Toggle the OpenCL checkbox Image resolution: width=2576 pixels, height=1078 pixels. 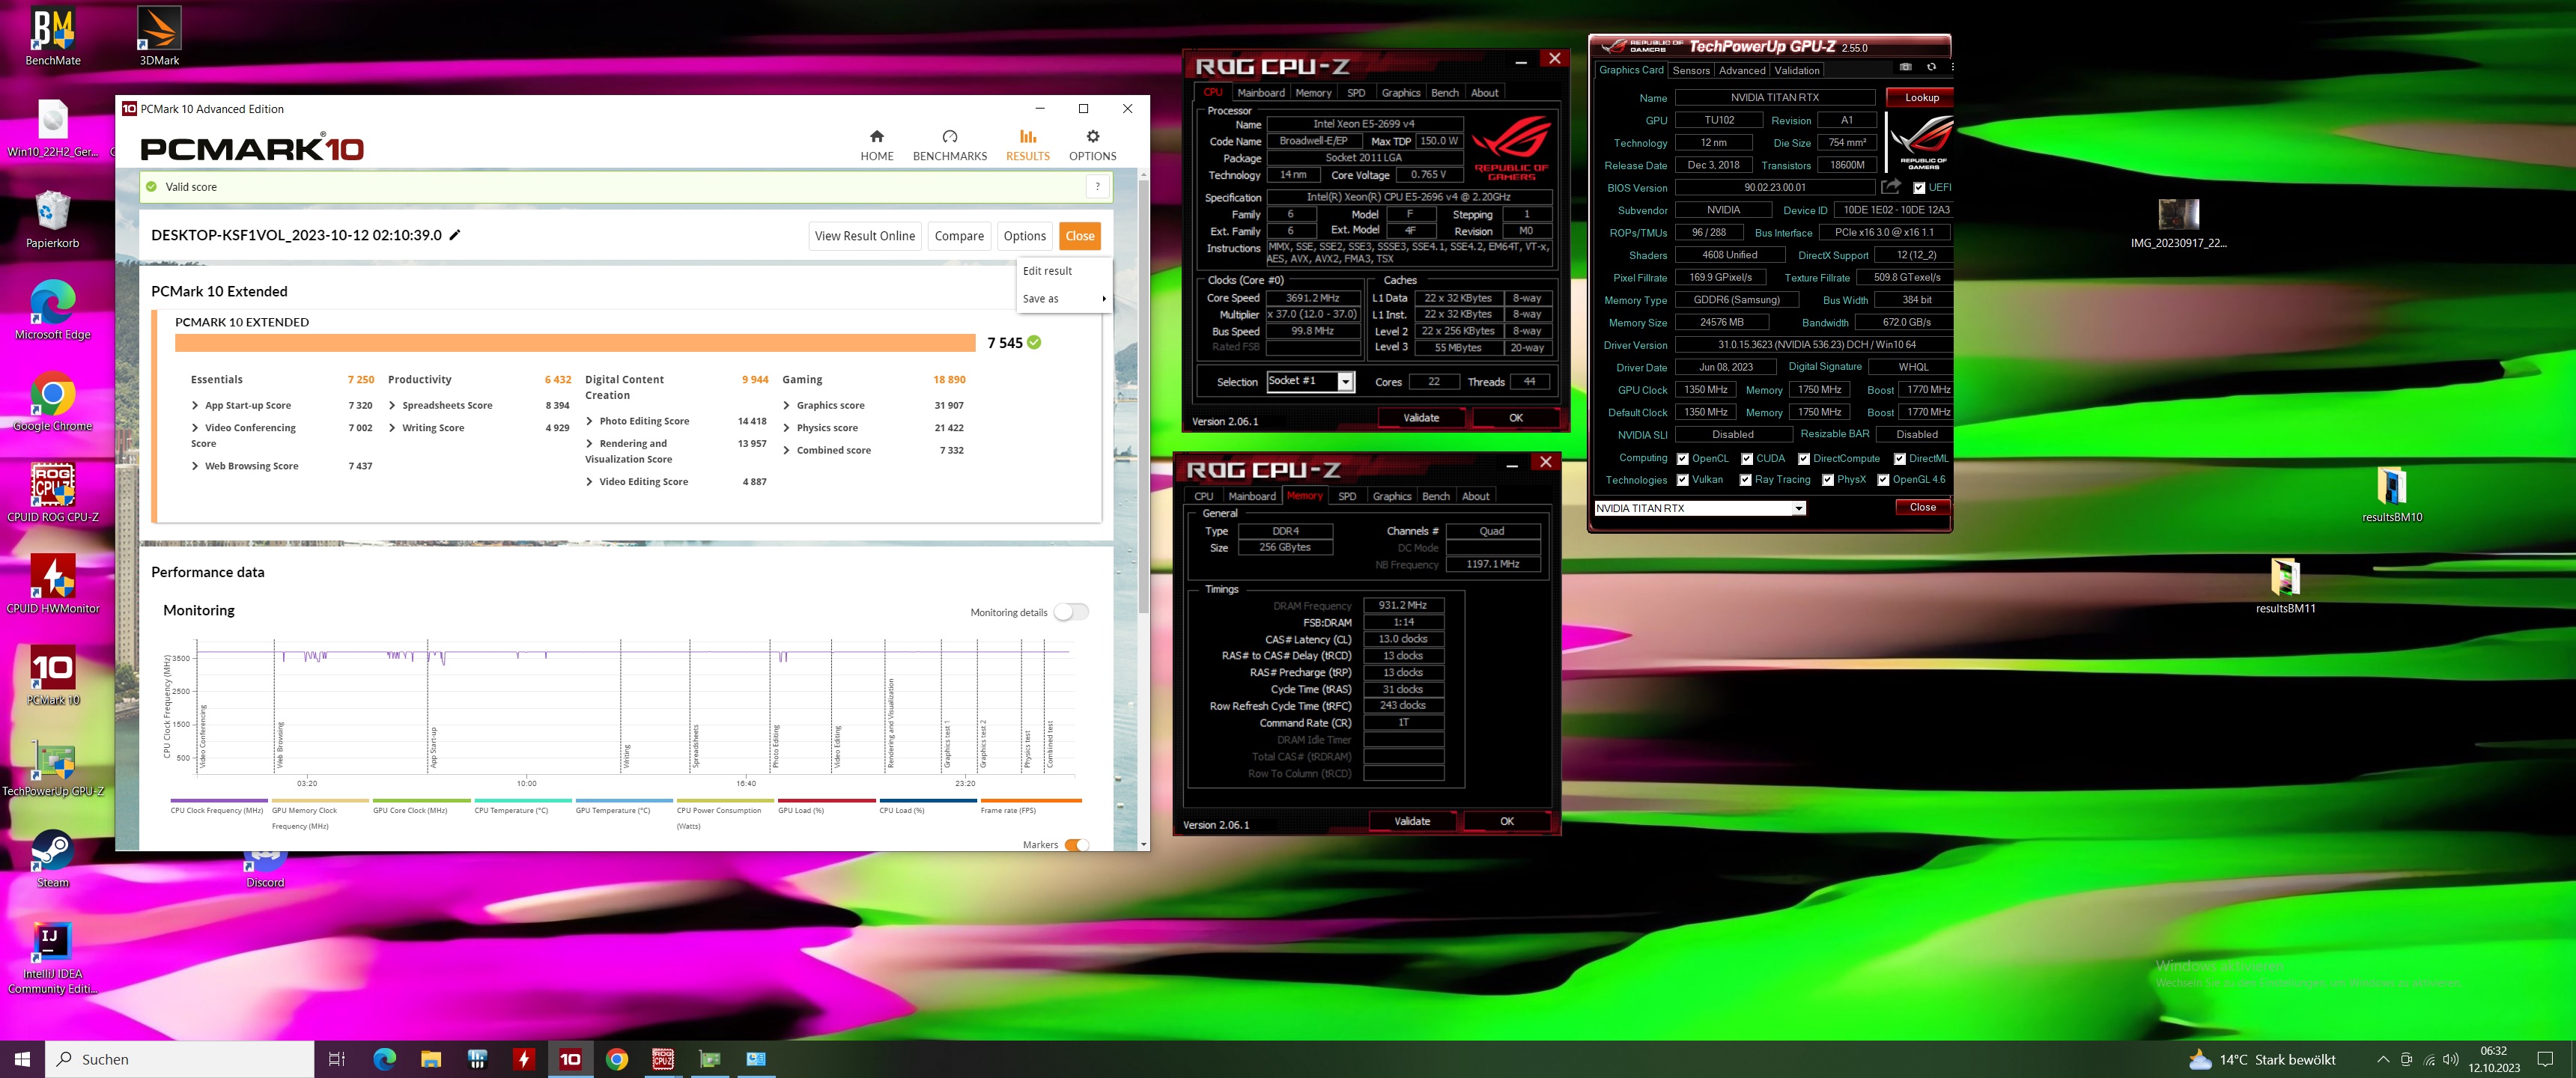(1682, 459)
